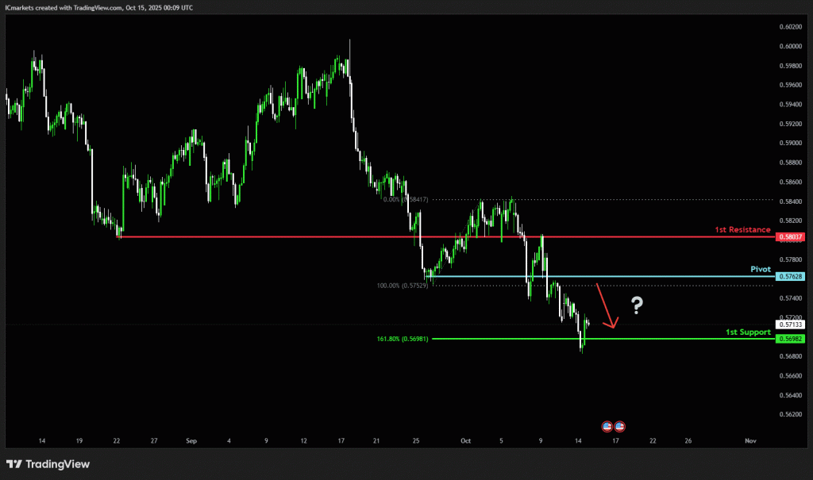Screen dimensions: 813x480
Task: Select the Pivot text label
Action: tap(761, 269)
